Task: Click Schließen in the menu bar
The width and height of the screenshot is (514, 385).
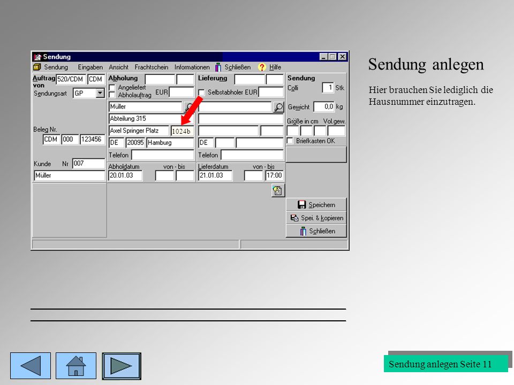Action: pos(238,67)
